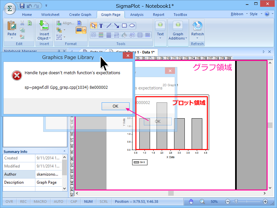This screenshot has width=277, height=208.
Task: Select the Rectangle drawing tool
Action: [x=124, y=26]
